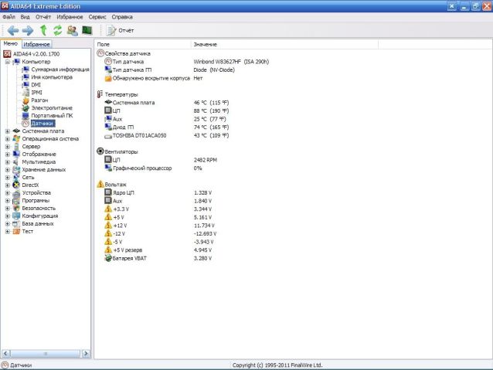Click the Безопасность shield icon
Image resolution: width=493 pixels, height=370 pixels.
point(16,208)
